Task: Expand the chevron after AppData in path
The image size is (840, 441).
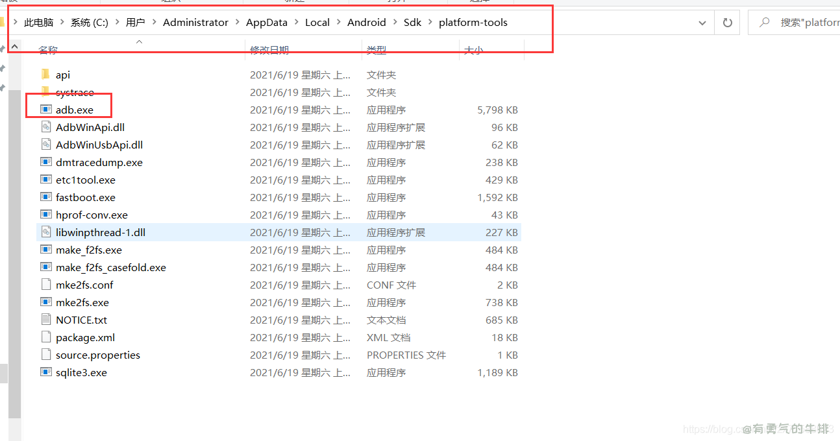Action: point(296,23)
